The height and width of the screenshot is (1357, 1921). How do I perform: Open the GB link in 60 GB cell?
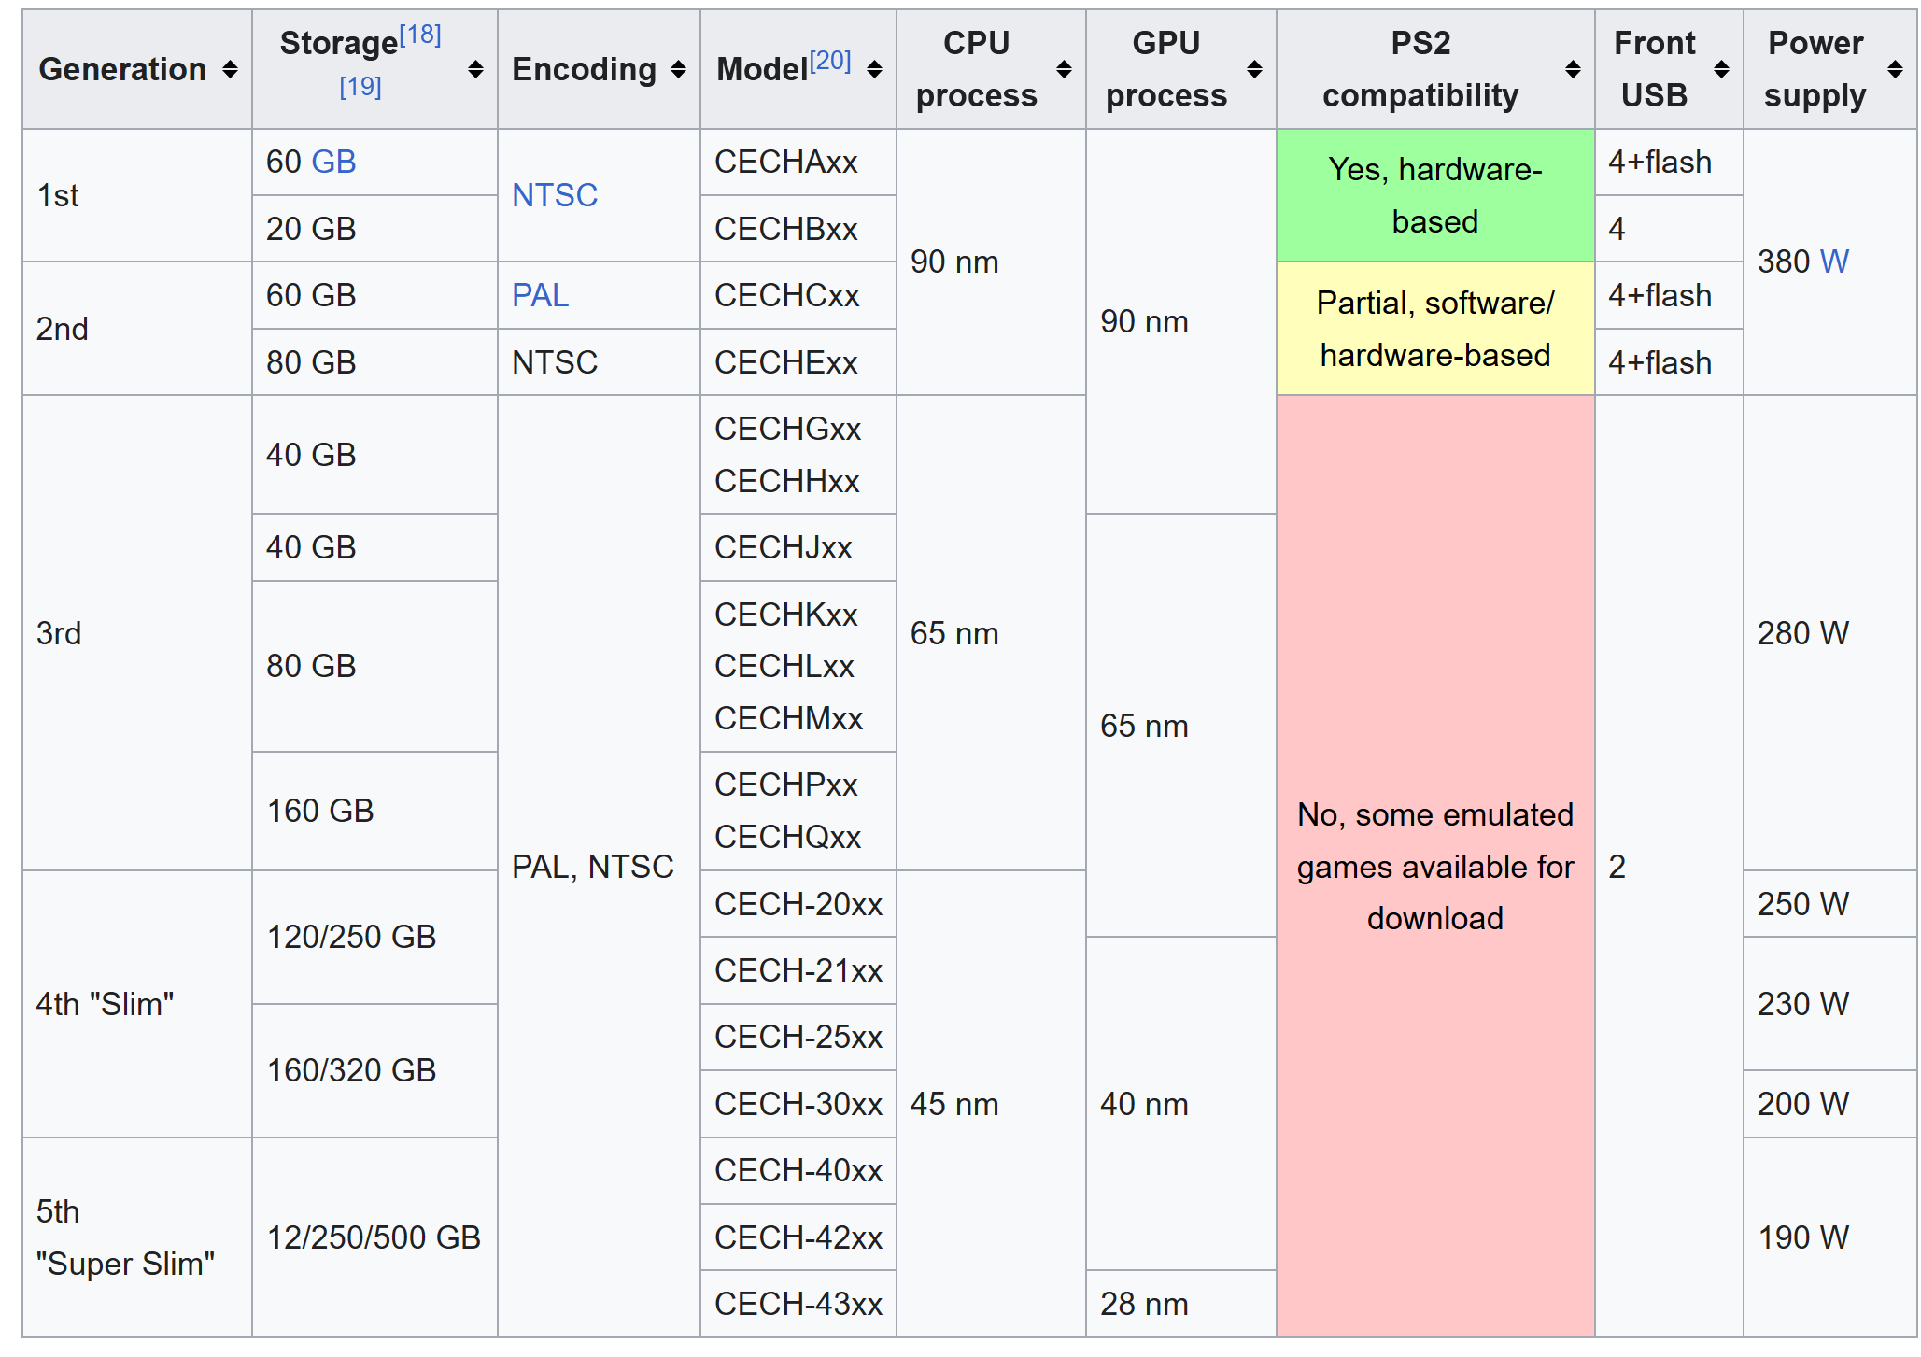coord(333,162)
